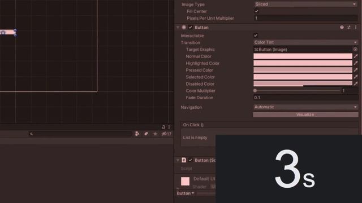Toggle the Button material enable checkbox
The height and width of the screenshot is (203, 362).
190,160
